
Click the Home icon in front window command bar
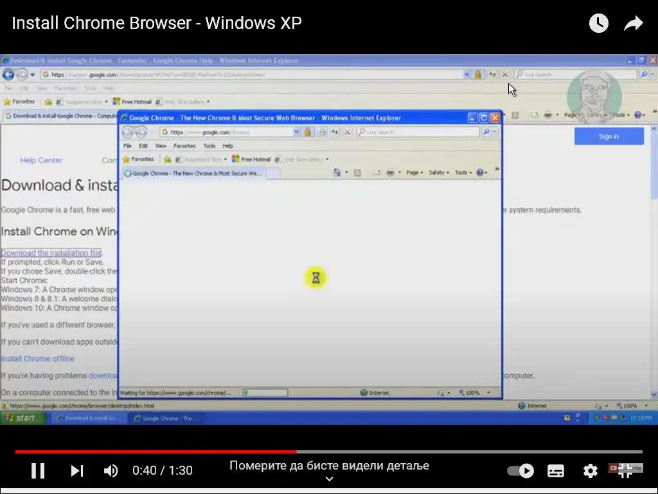pos(337,172)
